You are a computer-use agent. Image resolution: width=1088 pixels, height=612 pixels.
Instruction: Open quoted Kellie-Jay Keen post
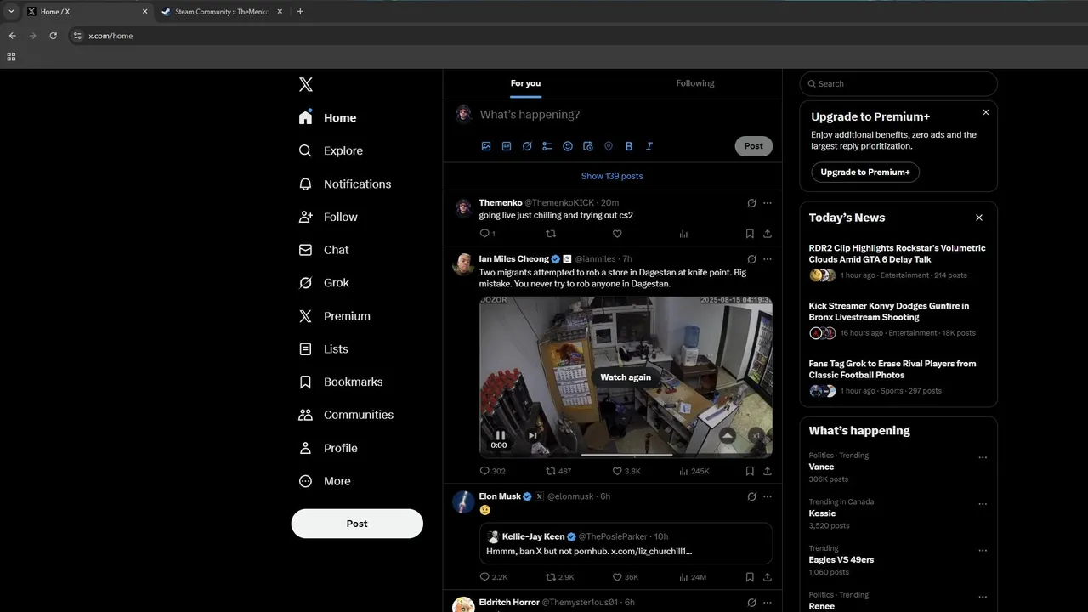(x=626, y=543)
